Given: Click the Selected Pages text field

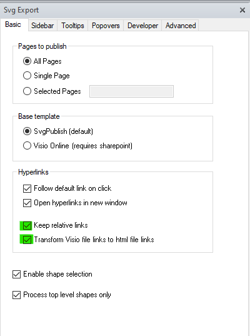Looking at the screenshot, I should [131, 91].
